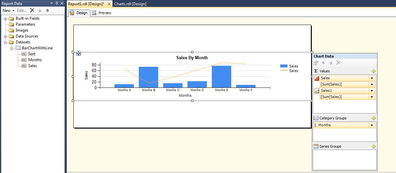Viewport: 396px width, 173px height.
Task: Open the Report Data window position arrow menu
Action: click(52, 3)
